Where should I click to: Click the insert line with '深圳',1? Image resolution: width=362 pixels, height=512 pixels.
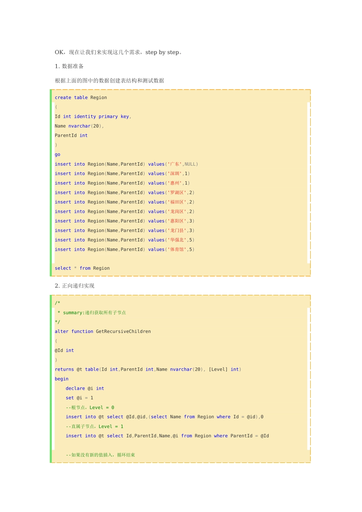[x=122, y=174]
